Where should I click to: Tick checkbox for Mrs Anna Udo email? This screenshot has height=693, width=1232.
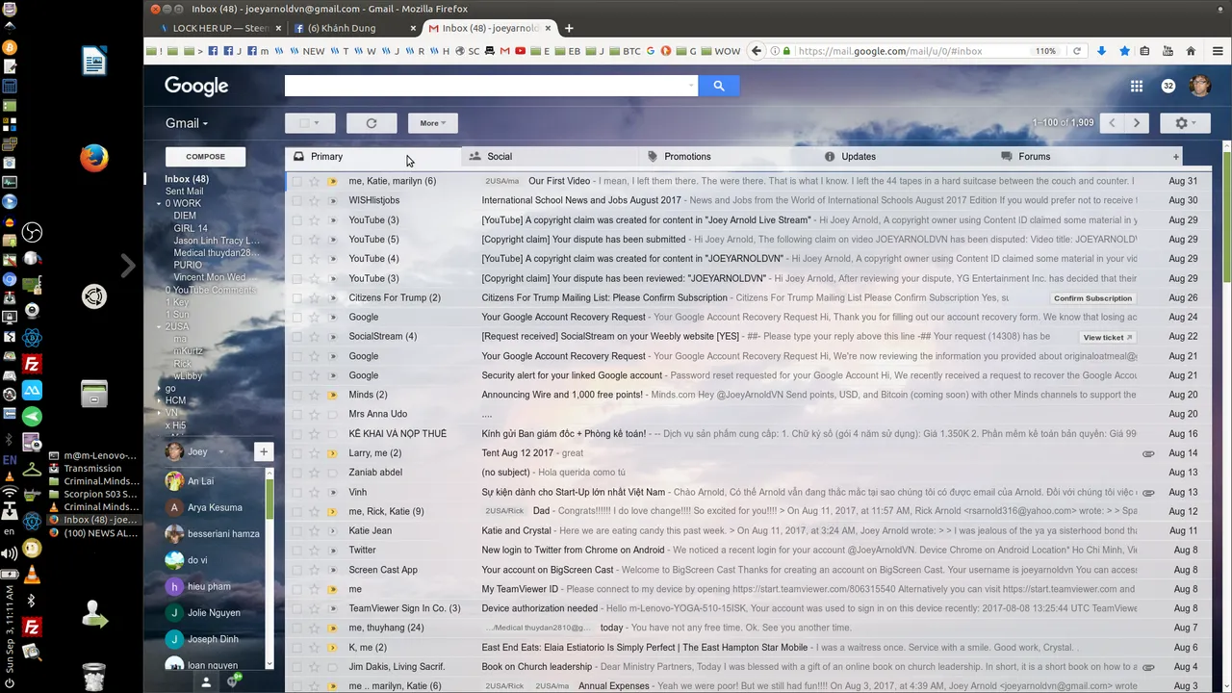(x=297, y=414)
